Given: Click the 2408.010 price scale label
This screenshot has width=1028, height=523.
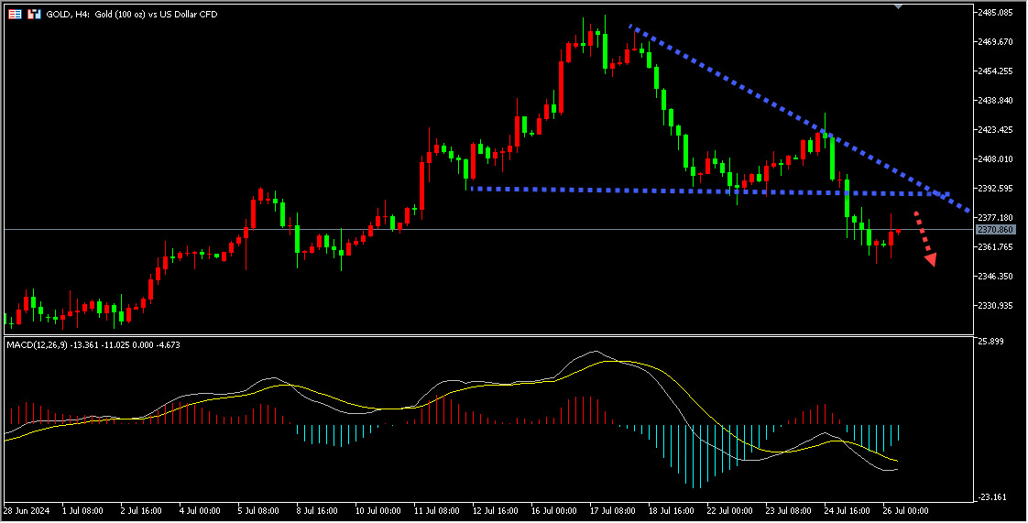Looking at the screenshot, I should click(x=995, y=159).
